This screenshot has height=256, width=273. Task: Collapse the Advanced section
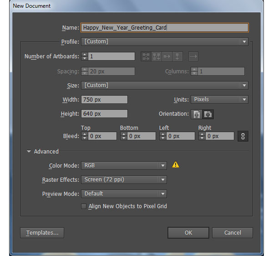coord(29,151)
